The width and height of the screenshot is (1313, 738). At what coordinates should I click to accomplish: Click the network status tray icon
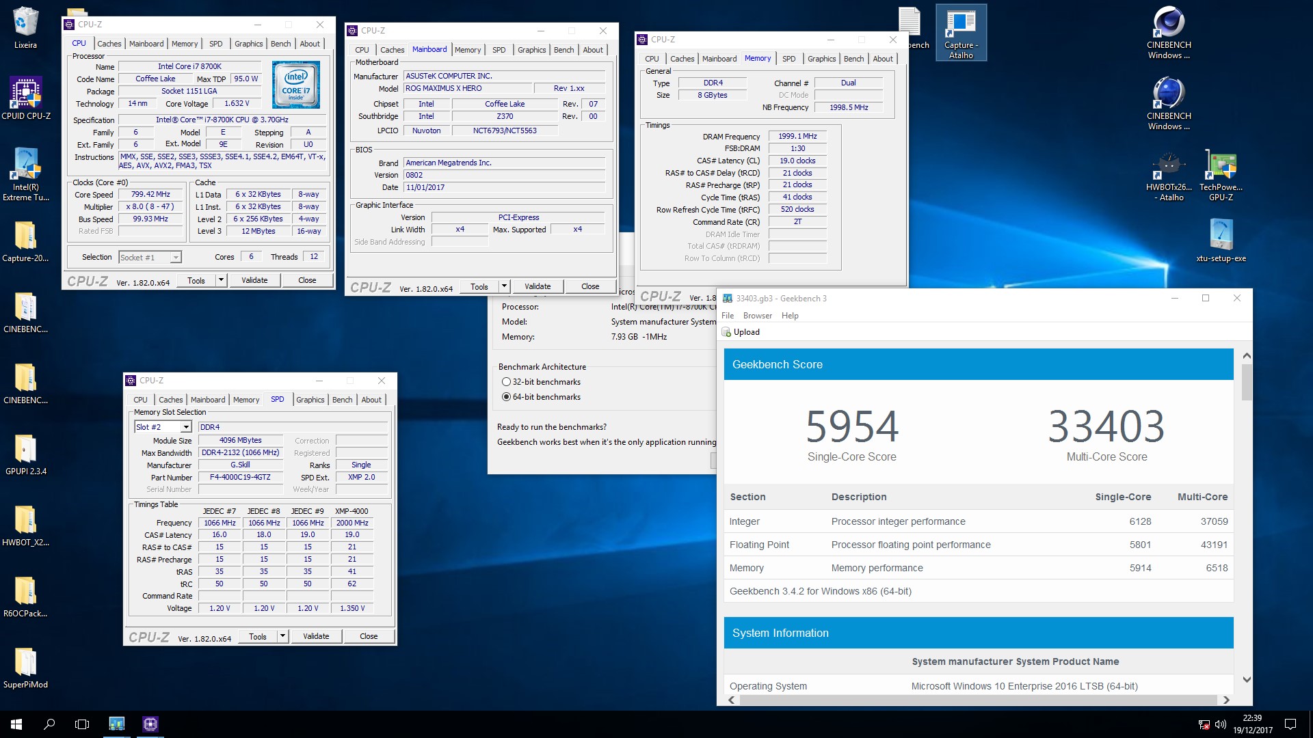coord(1204,724)
